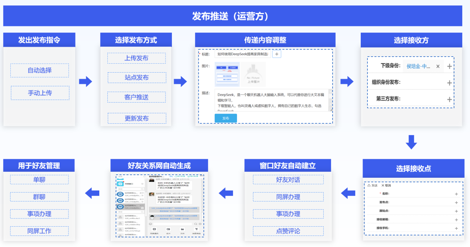Click the 发送 upload icon in 选择接收点
This screenshot has width=470, height=247.
click(x=369, y=185)
